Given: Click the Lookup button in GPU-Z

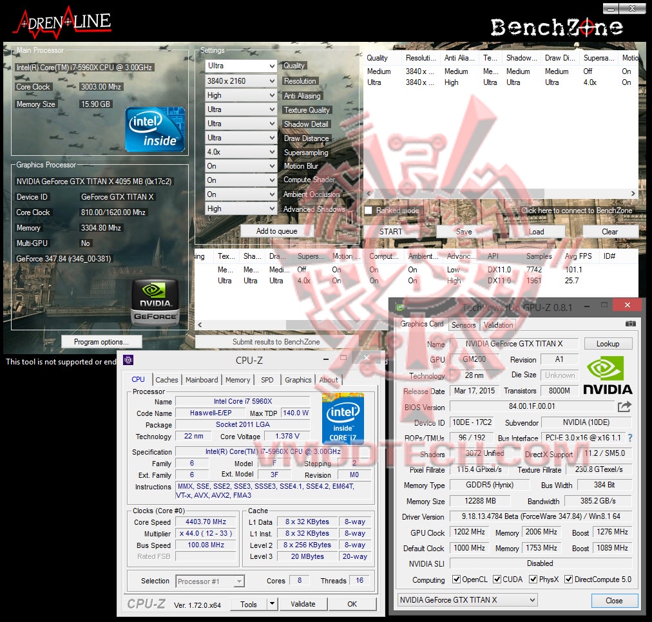Looking at the screenshot, I should [608, 344].
